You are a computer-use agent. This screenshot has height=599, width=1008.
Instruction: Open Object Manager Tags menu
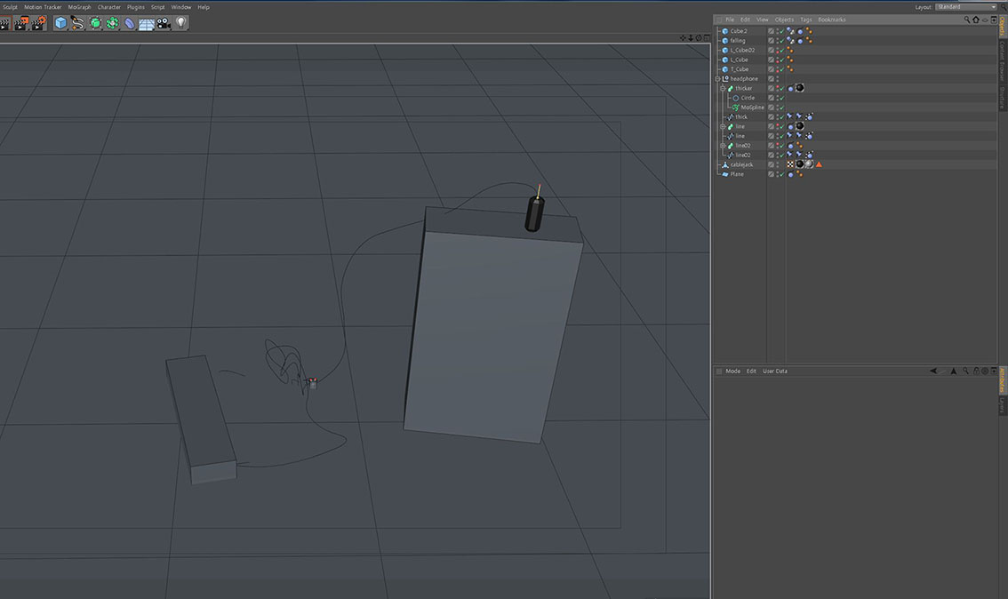pos(805,20)
